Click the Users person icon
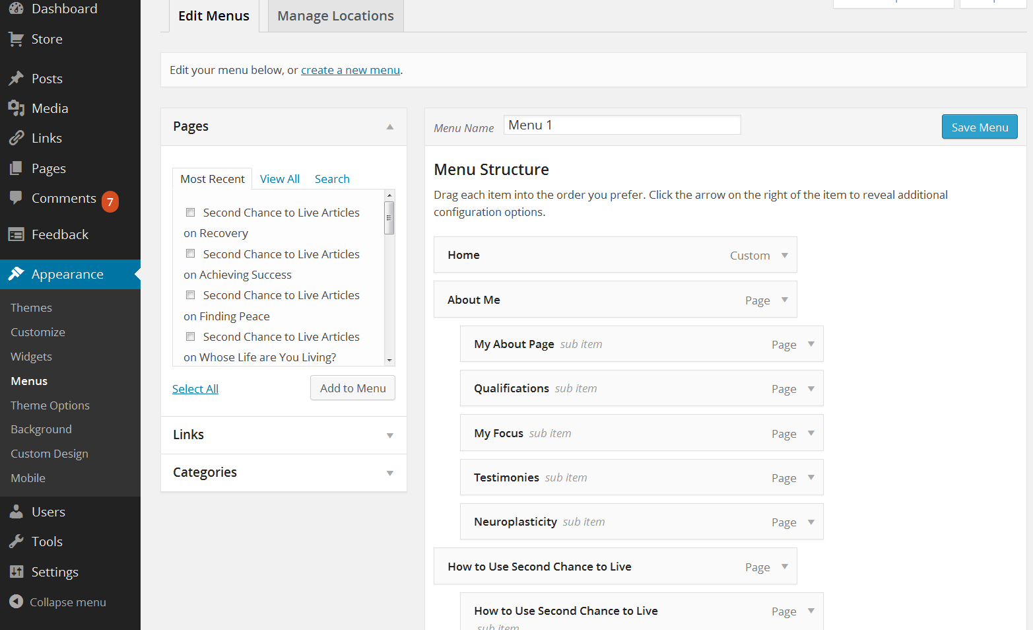Image resolution: width=1033 pixels, height=630 pixels. [x=16, y=512]
